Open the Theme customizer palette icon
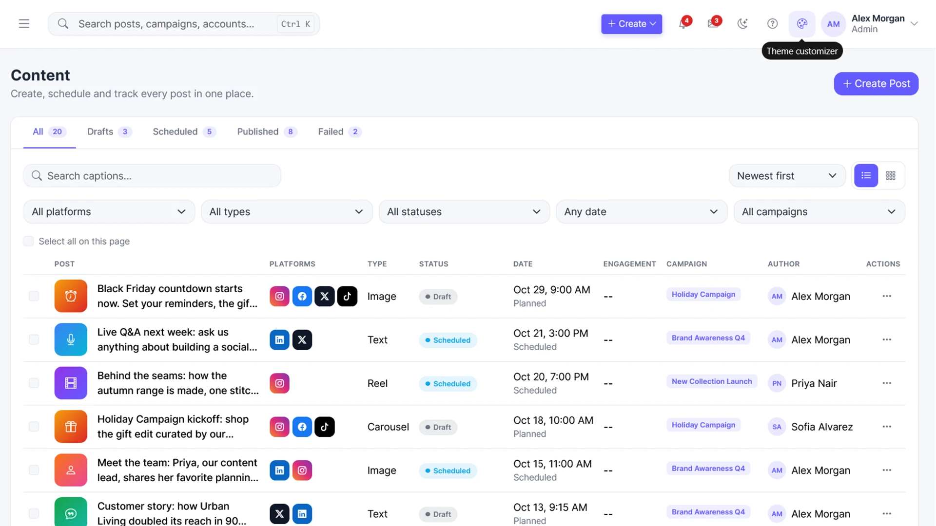The height and width of the screenshot is (526, 936). [x=802, y=23]
